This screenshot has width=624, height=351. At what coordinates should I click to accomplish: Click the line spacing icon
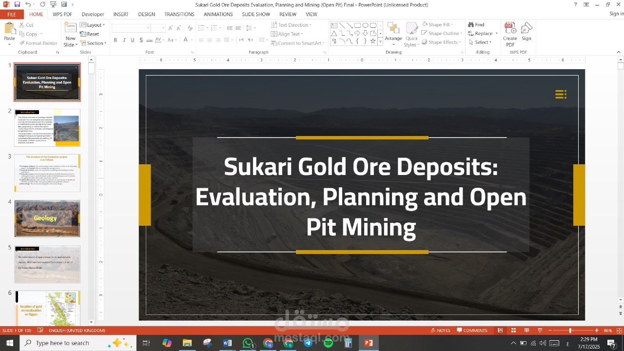[248, 28]
